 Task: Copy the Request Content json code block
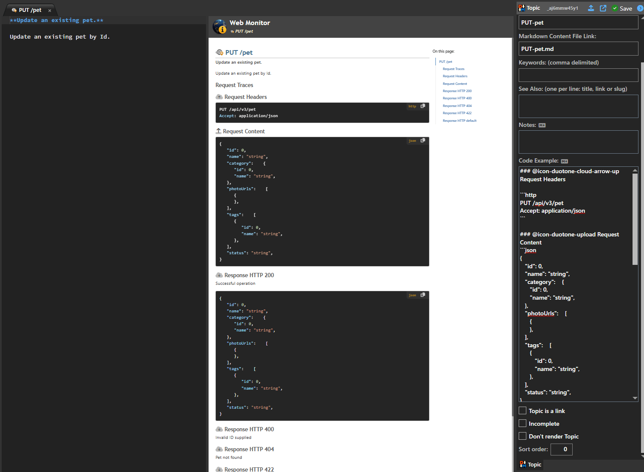coord(423,140)
